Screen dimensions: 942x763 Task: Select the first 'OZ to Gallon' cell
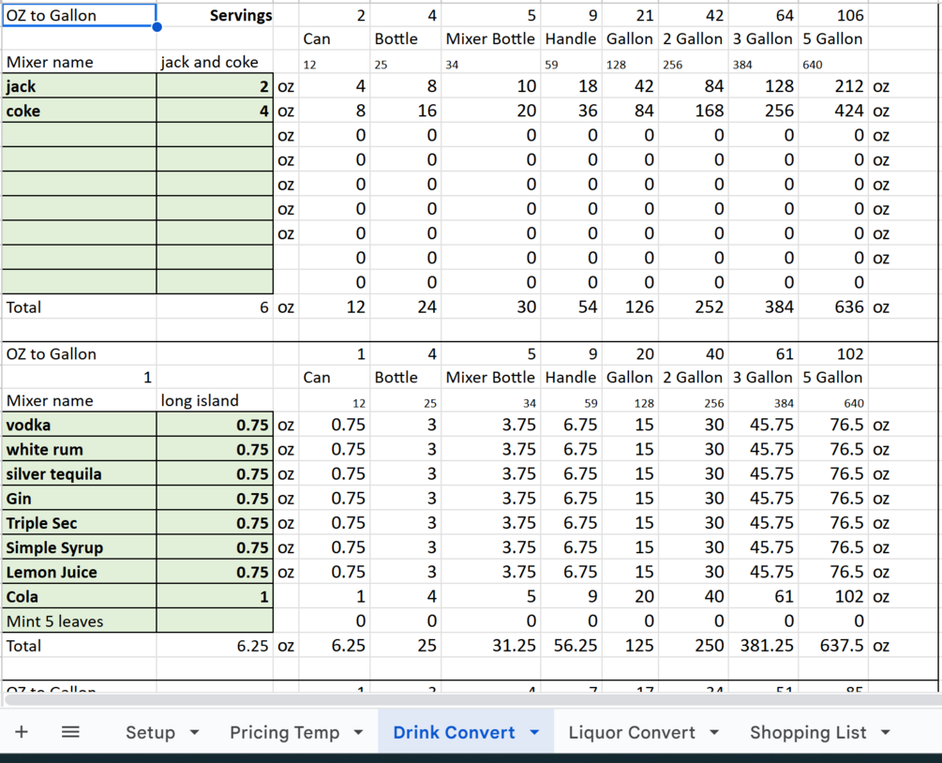pyautogui.click(x=80, y=15)
